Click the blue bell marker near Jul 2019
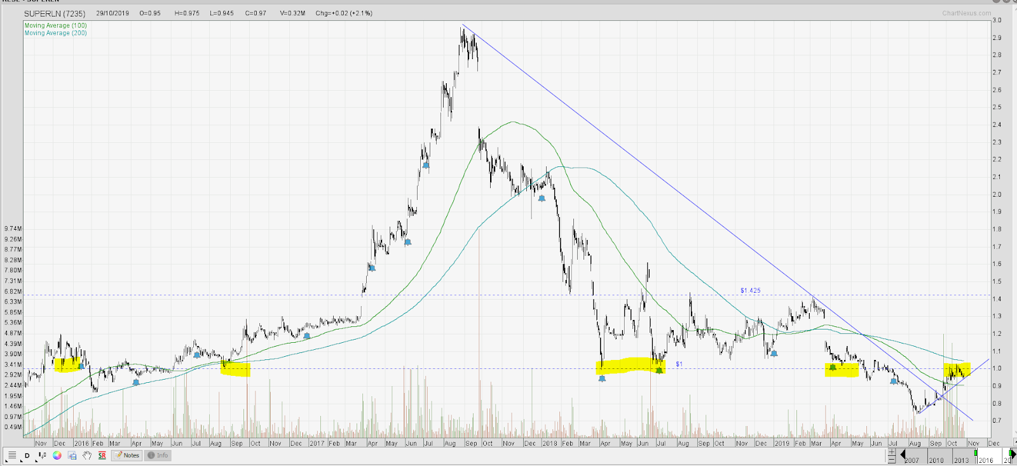This screenshot has height=466, width=1017. tap(894, 381)
